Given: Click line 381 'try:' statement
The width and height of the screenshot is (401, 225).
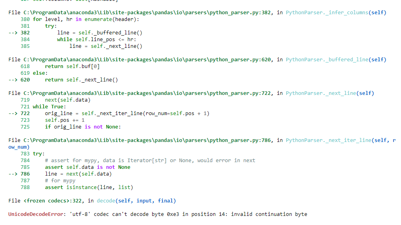Looking at the screenshot, I should point(51,26).
